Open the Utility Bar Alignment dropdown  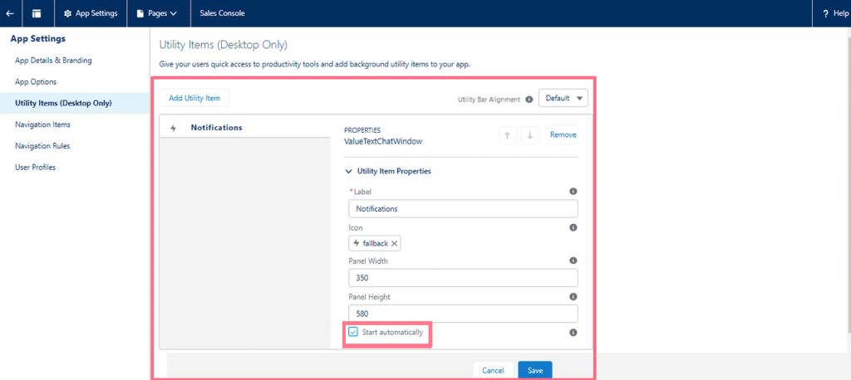pos(563,98)
